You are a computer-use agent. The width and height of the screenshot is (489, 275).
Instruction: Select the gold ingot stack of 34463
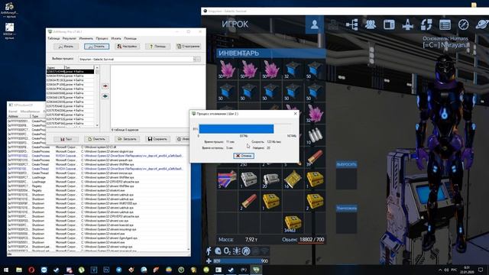point(293,223)
